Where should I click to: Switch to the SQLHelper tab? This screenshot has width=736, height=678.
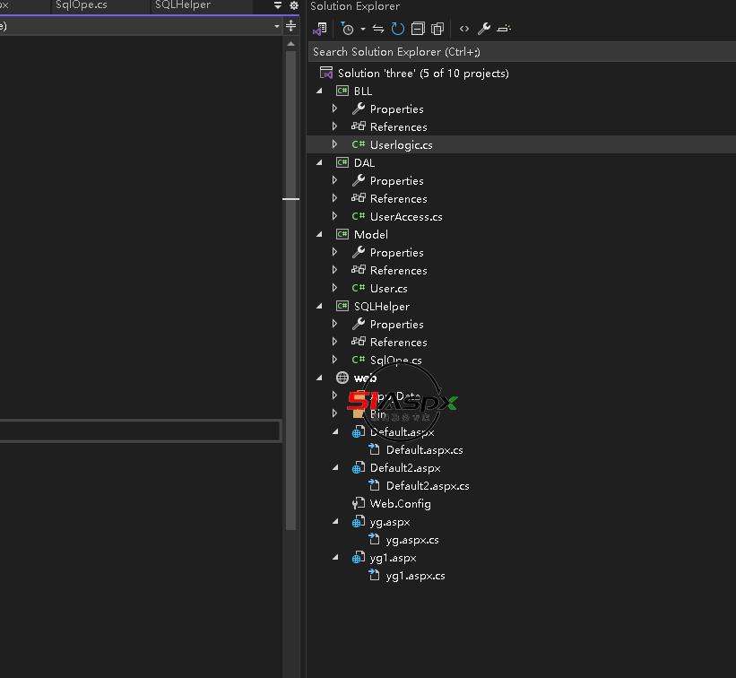click(183, 5)
